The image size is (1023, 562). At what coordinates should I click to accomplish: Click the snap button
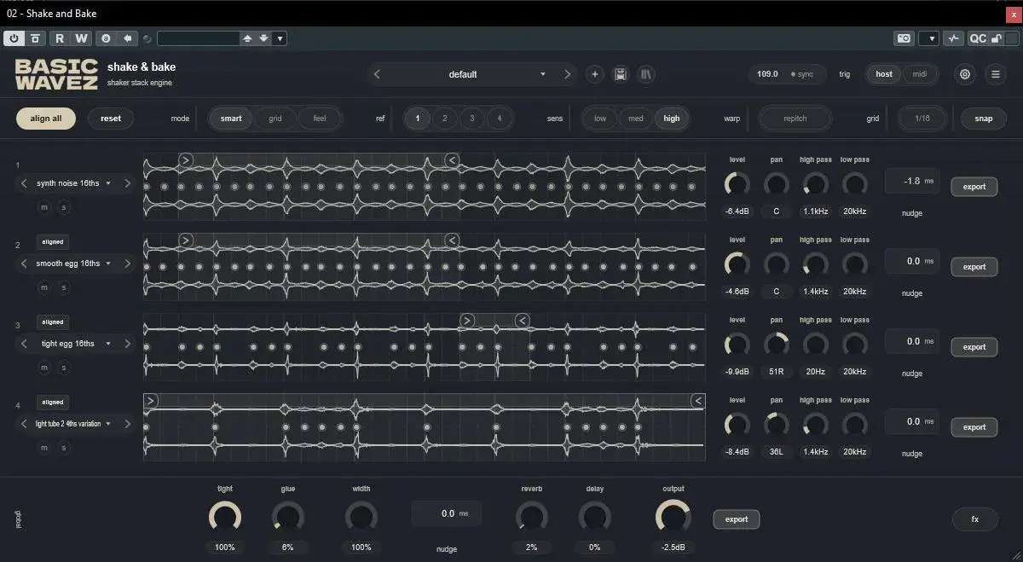[x=984, y=119]
